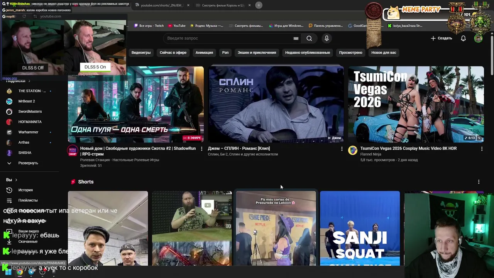The height and width of the screenshot is (278, 494).
Task: Open Одна пуля — одна смерть thumbnail
Action: pos(136,105)
